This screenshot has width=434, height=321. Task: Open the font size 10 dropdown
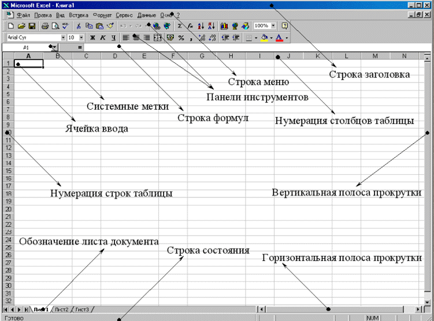tap(81, 38)
